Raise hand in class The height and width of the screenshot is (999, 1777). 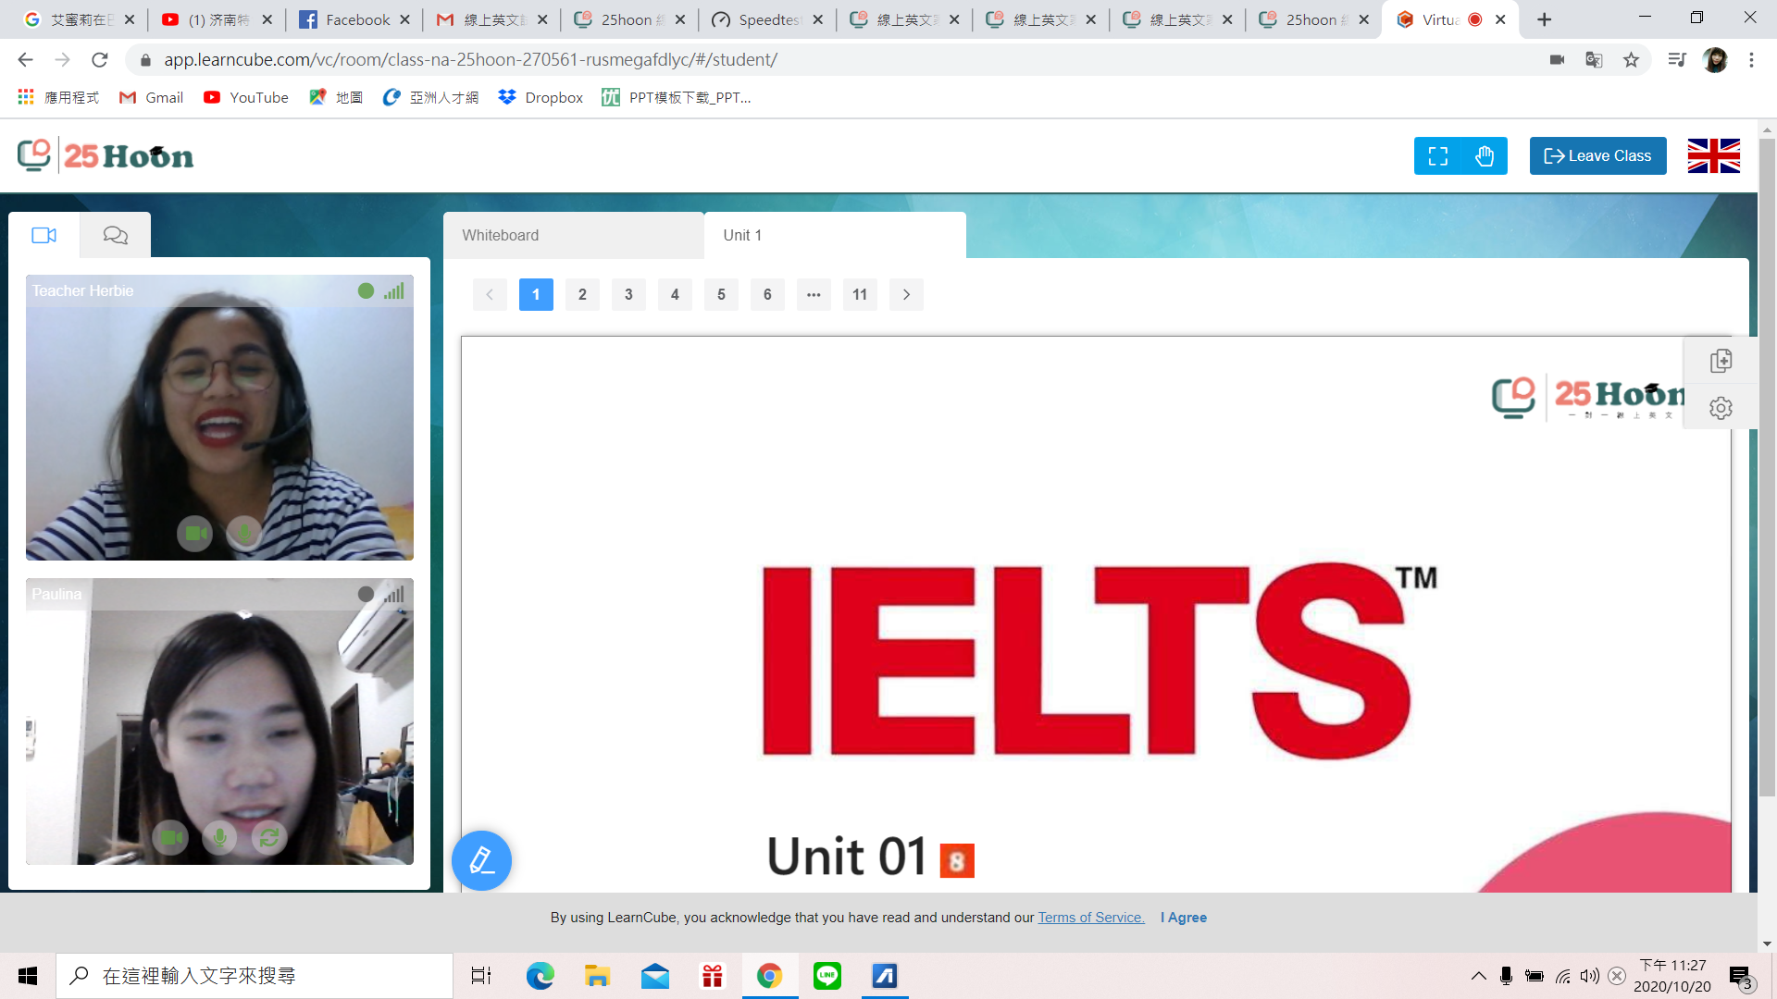(x=1485, y=155)
